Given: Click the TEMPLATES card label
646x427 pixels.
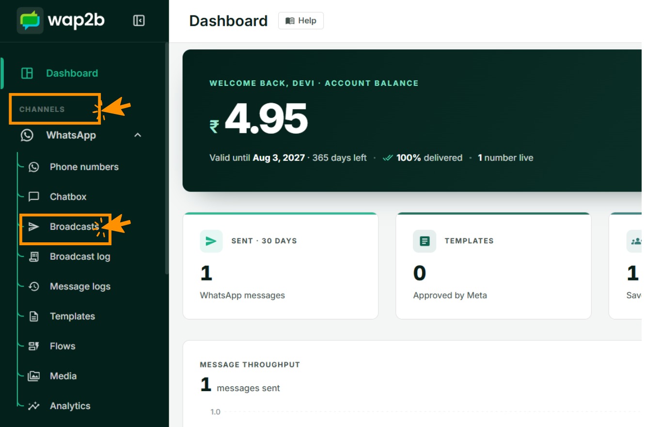Looking at the screenshot, I should [469, 241].
